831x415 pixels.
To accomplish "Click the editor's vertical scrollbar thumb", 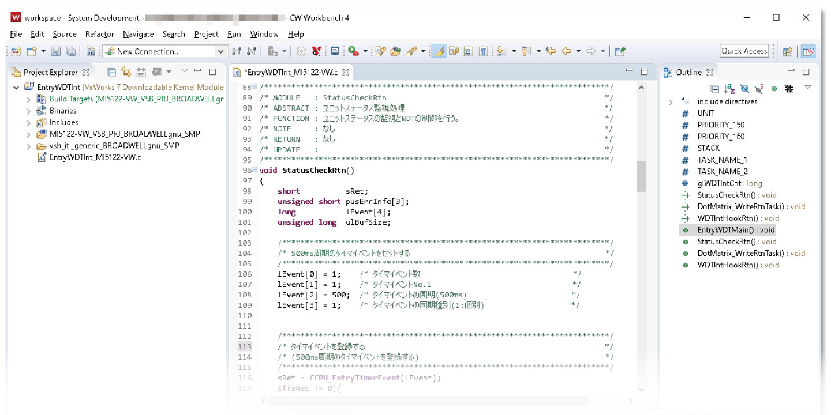I will point(641,176).
